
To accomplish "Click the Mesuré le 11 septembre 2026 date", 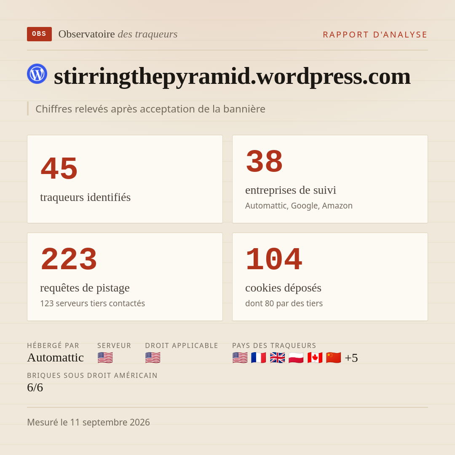I will pos(88,422).
